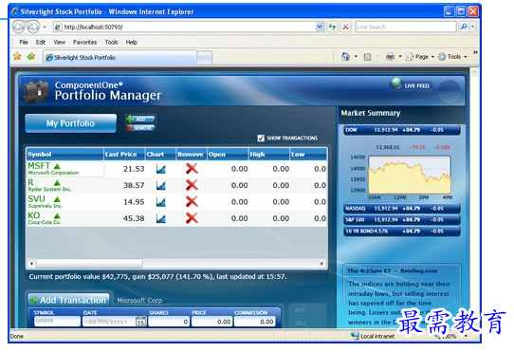Open chart for KO row

[160, 218]
